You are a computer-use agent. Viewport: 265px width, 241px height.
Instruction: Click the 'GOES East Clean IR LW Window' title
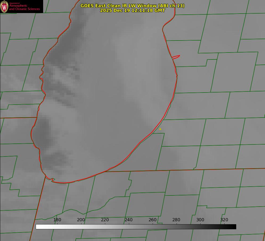[133, 6]
